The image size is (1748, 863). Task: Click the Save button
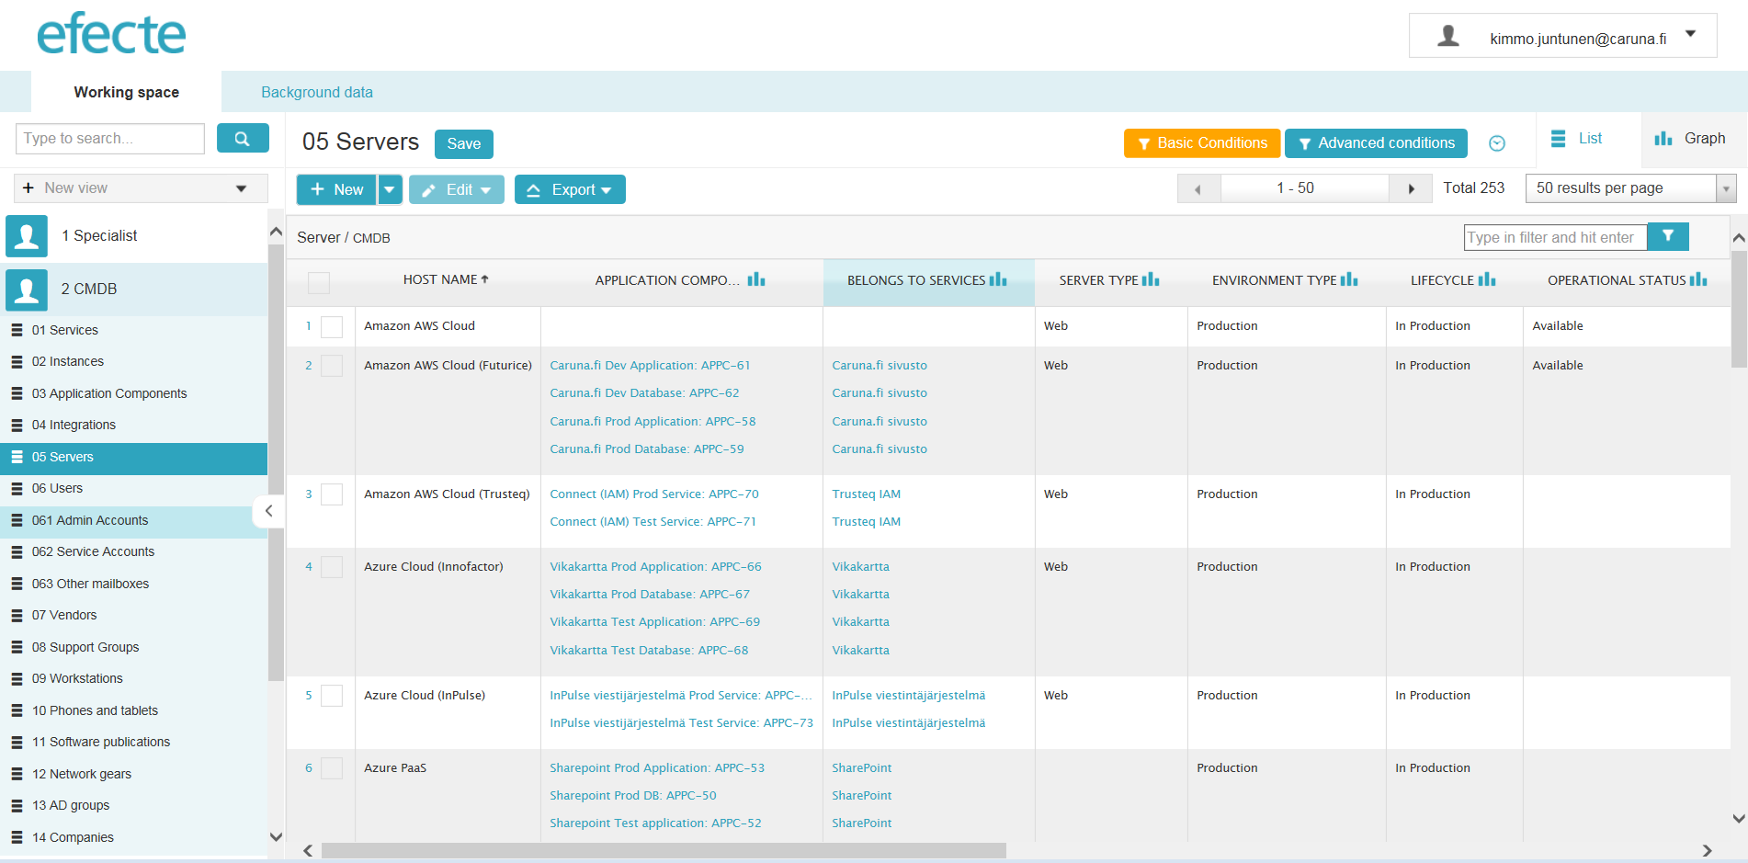coord(464,144)
